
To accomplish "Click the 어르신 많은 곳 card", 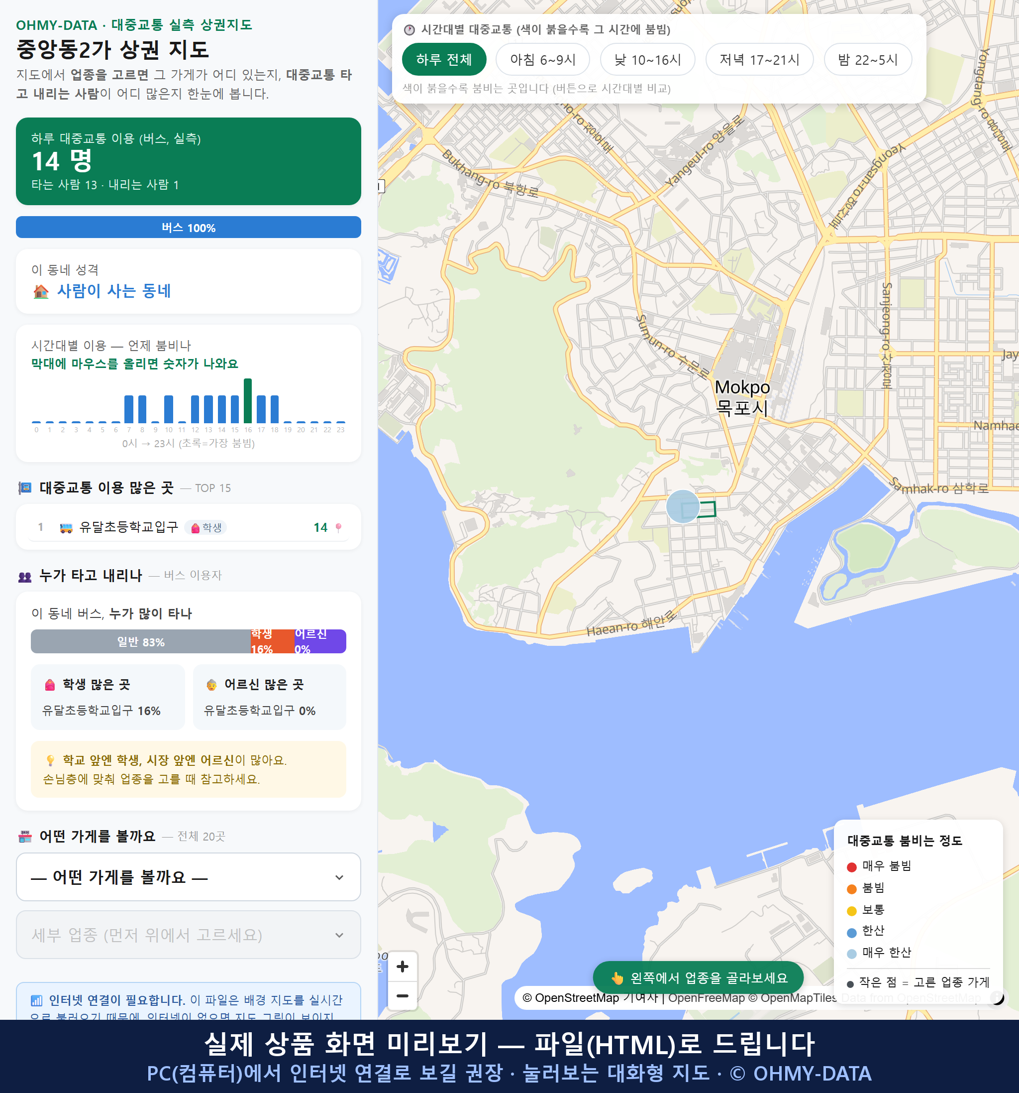I will (x=270, y=697).
